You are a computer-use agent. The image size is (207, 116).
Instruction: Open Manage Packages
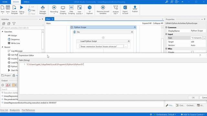tap(43, 10)
